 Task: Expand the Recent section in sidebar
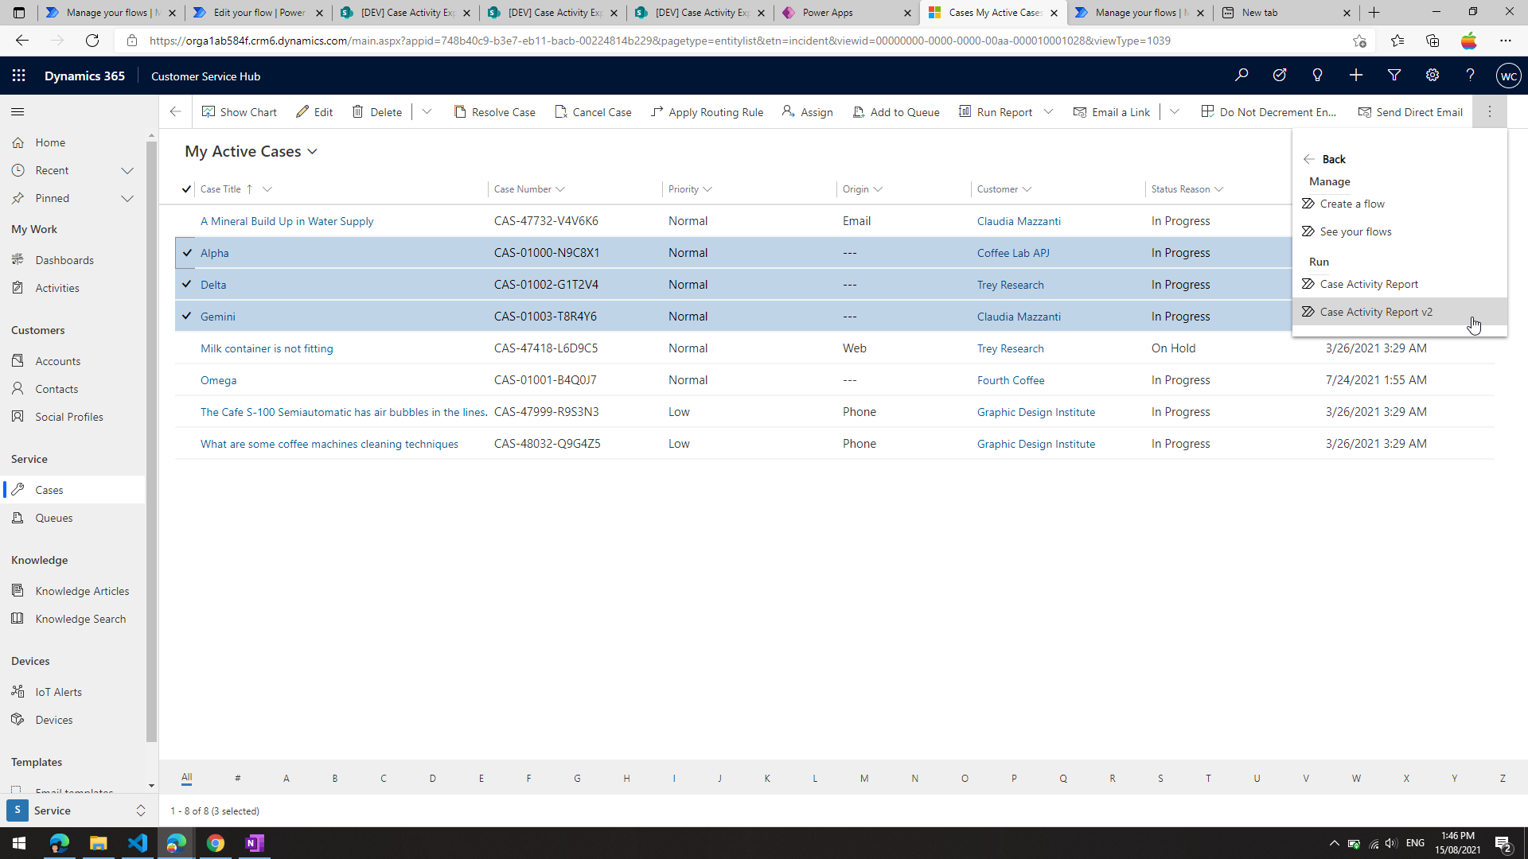[127, 170]
